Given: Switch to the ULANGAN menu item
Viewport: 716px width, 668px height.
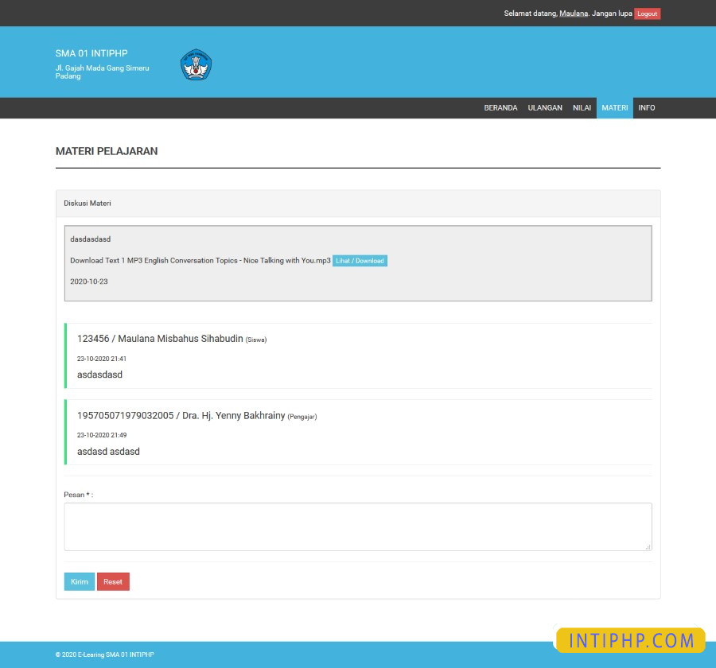Looking at the screenshot, I should 546,107.
